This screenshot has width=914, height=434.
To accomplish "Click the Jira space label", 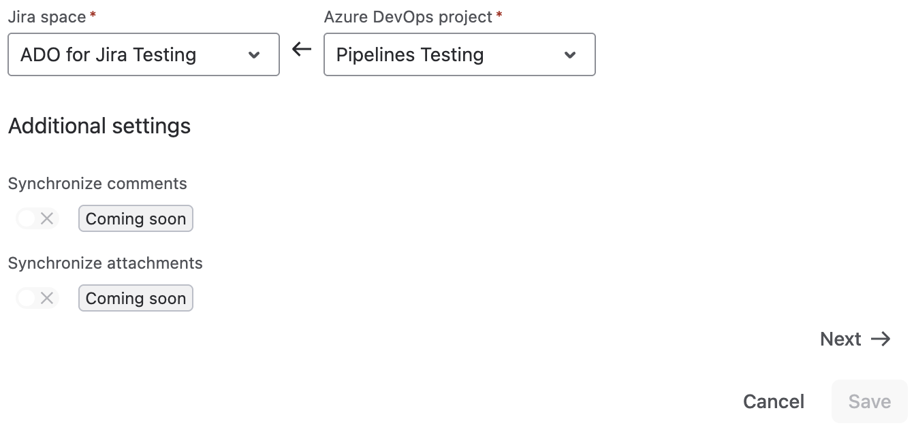I will (47, 17).
